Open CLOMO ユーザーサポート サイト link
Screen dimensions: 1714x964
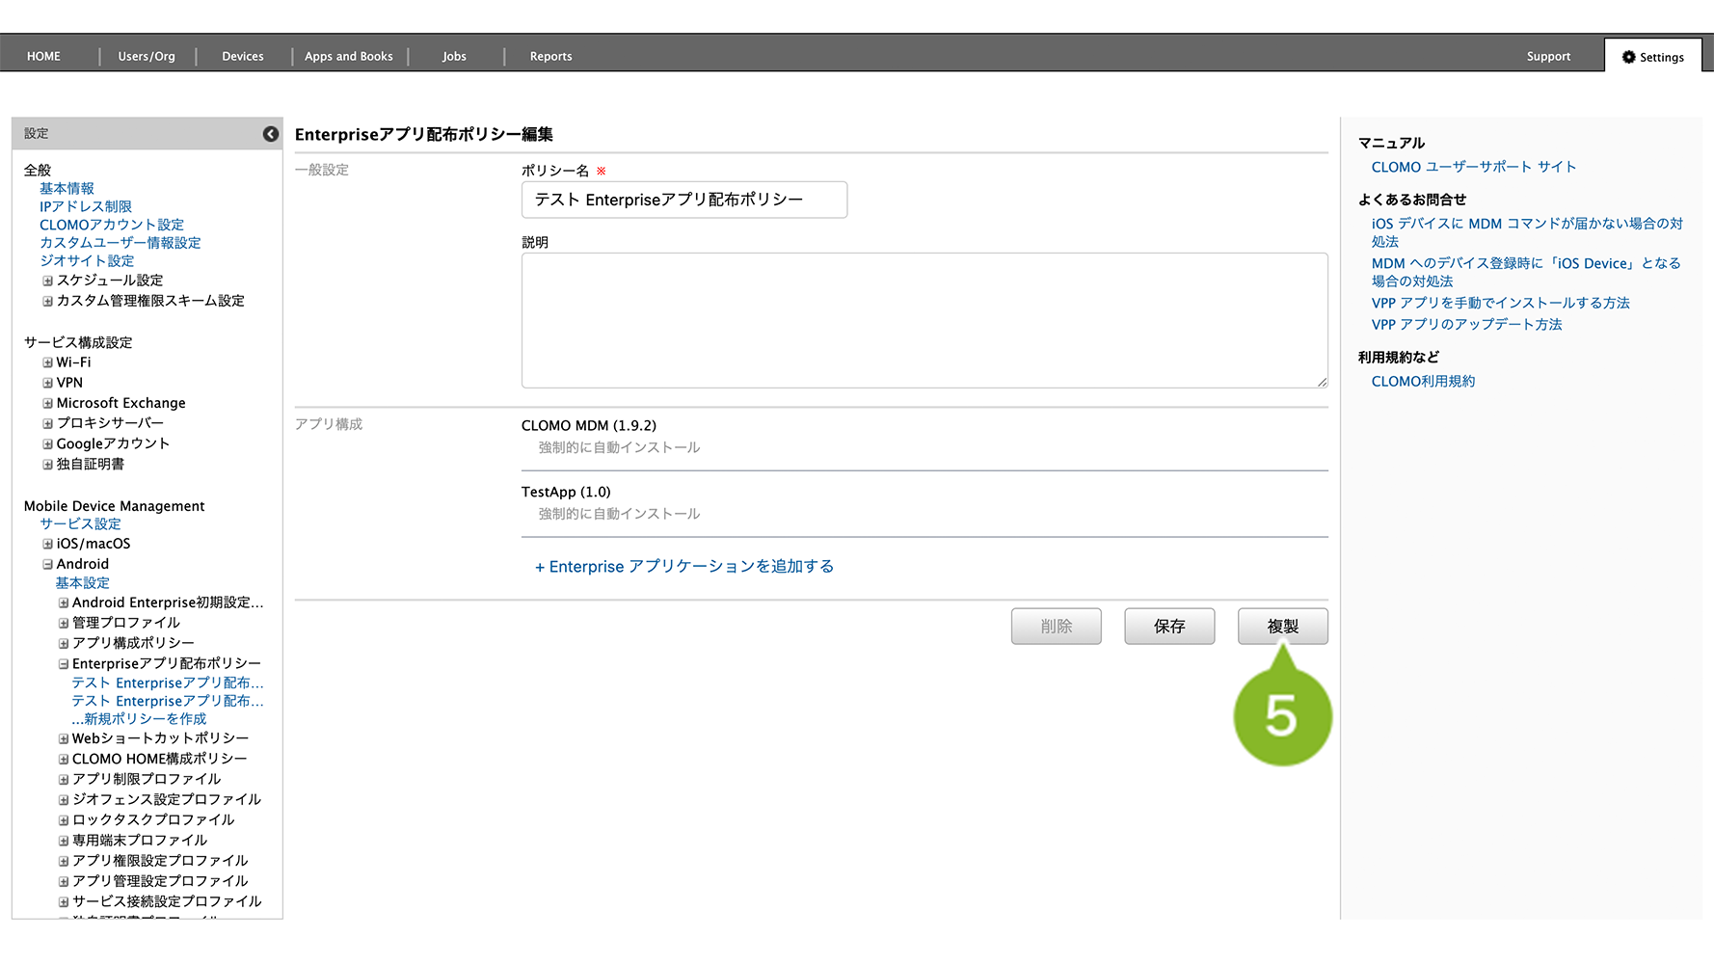(1473, 167)
